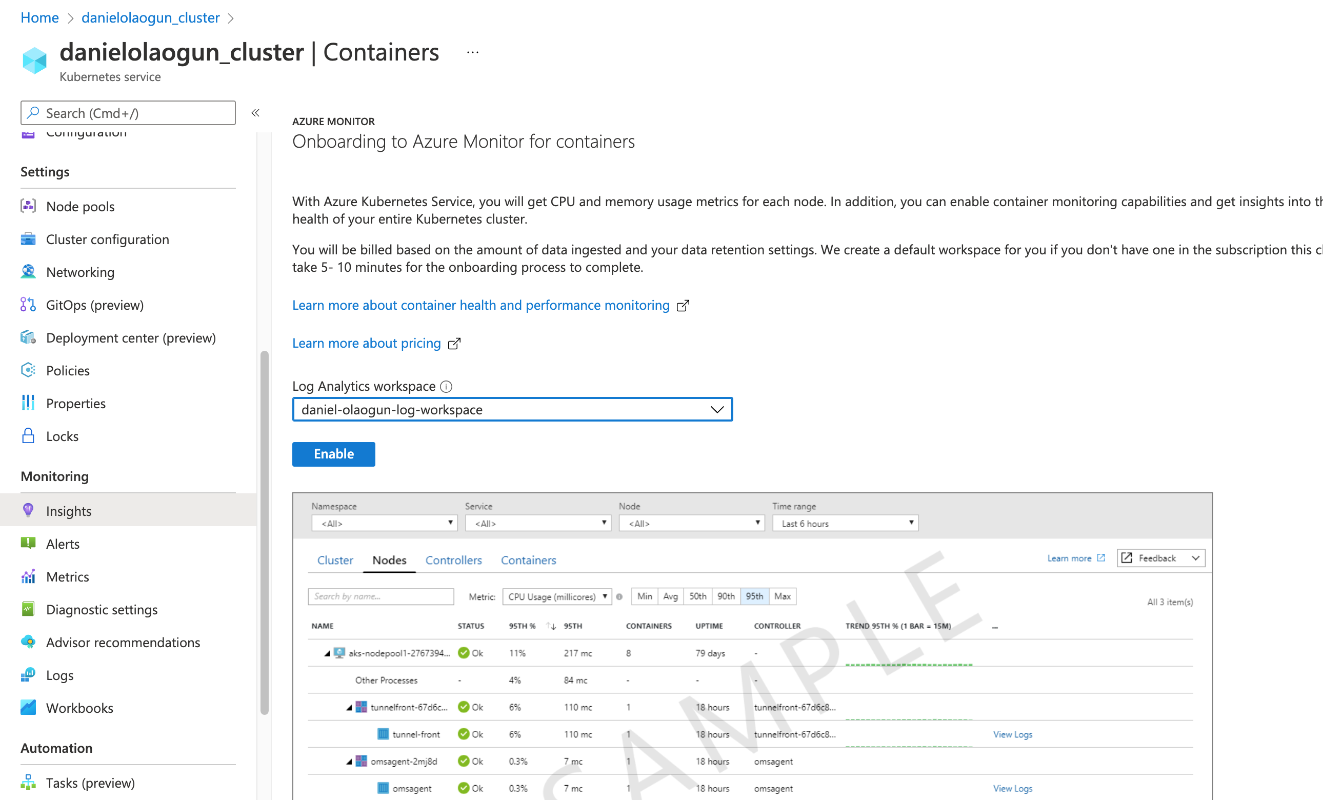Image resolution: width=1323 pixels, height=800 pixels.
Task: Click Log Analytics workspace info icon
Action: point(446,386)
